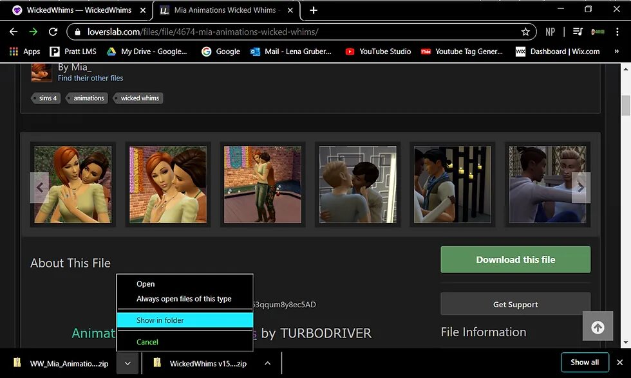
Task: Toggle the WW_Mia_Animatio download options chevron
Action: coord(127,363)
